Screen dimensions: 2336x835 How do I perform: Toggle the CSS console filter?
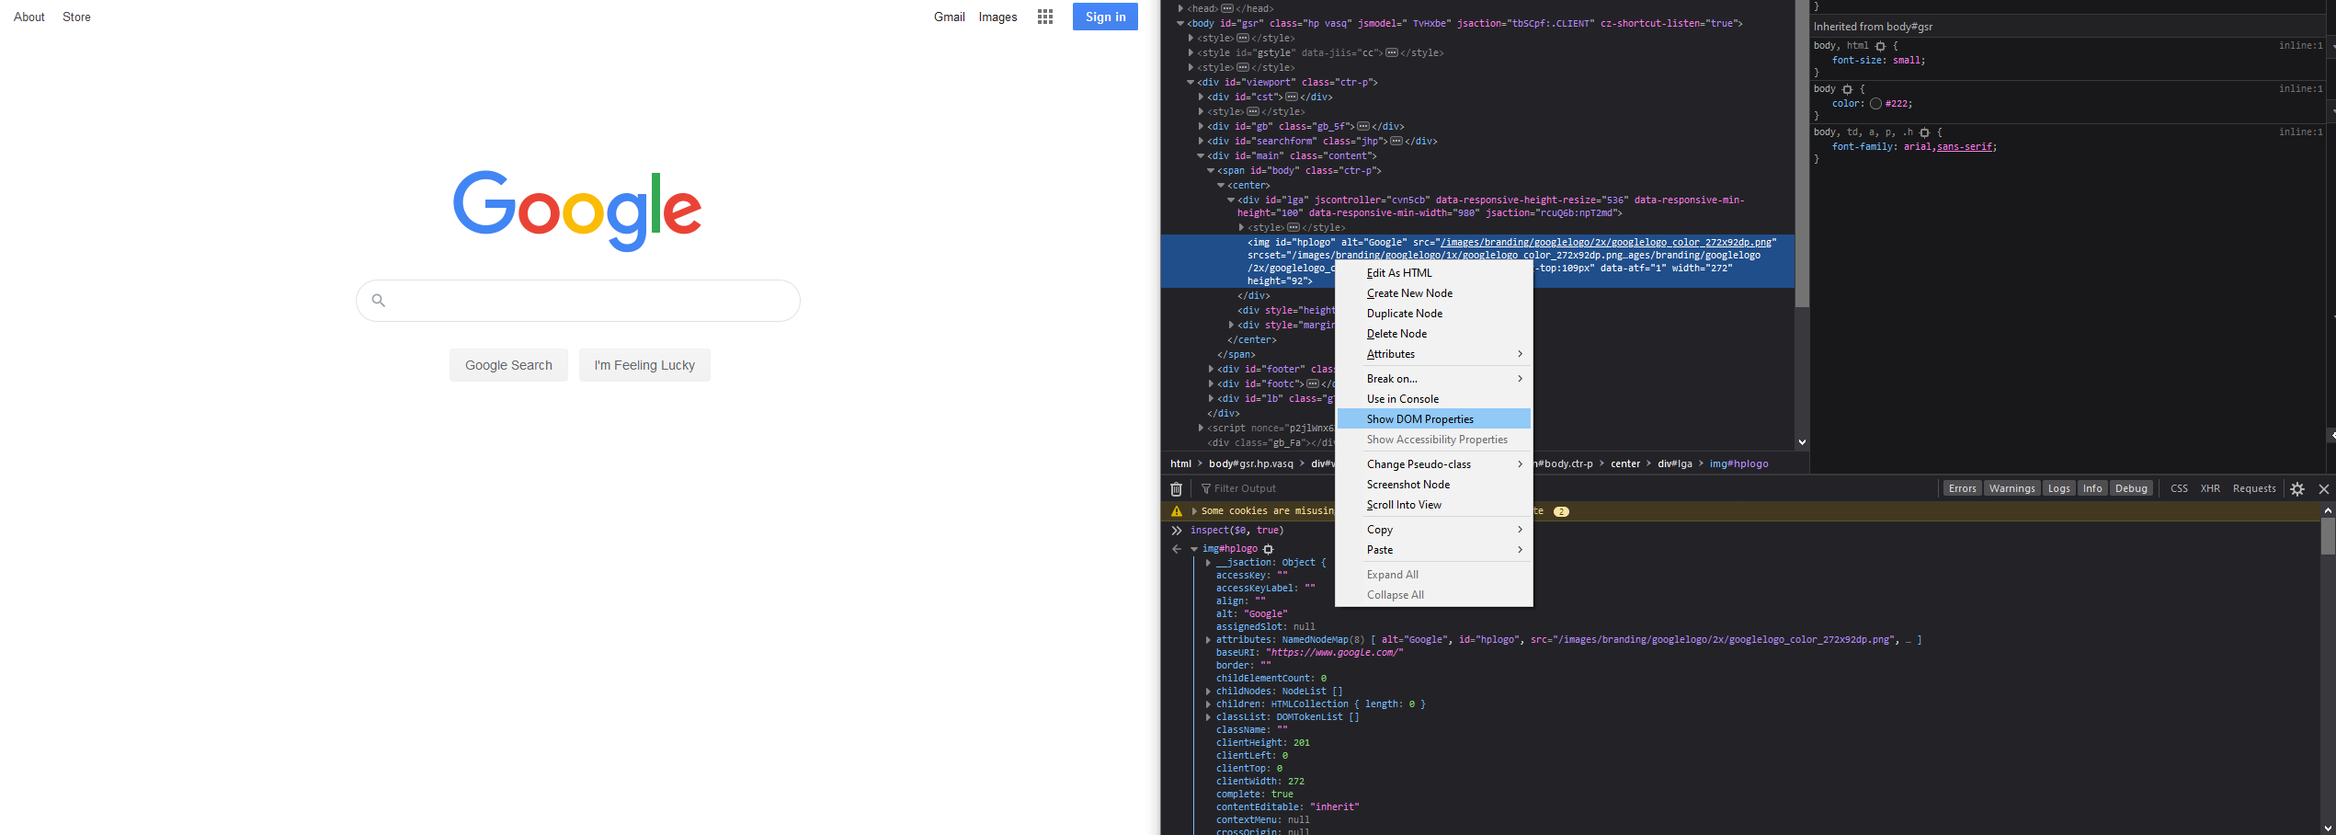[2179, 488]
